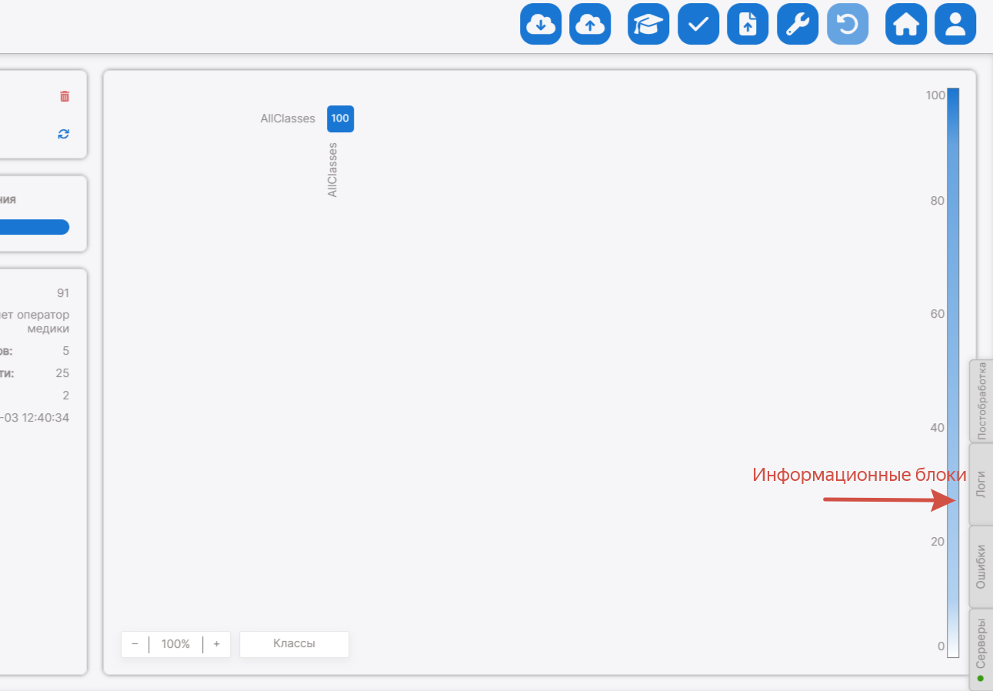
Task: Click the Классы button
Action: tap(294, 644)
